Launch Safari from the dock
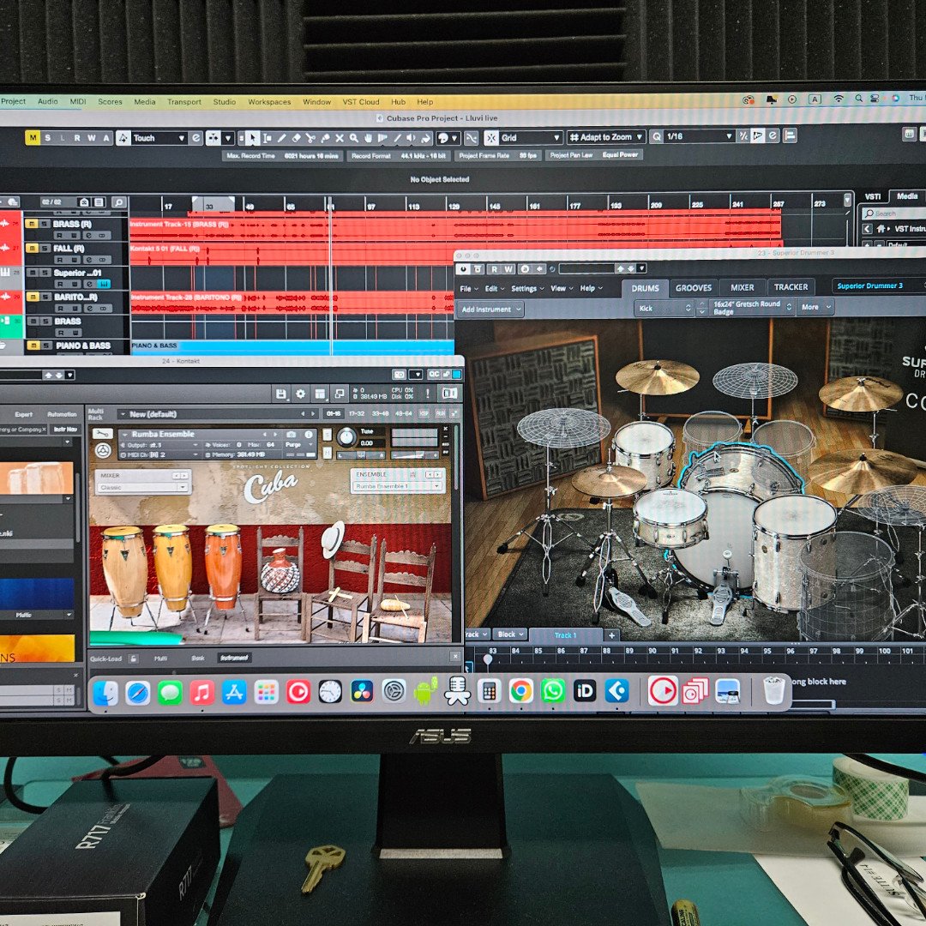Image resolution: width=926 pixels, height=926 pixels. 138,693
